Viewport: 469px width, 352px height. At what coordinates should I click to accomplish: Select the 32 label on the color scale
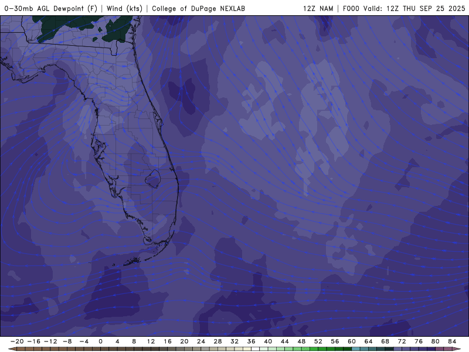(235, 341)
